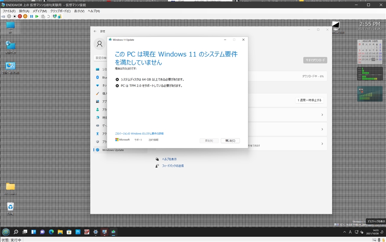
Task: Pause the virtual machine
Action: click(x=32, y=17)
